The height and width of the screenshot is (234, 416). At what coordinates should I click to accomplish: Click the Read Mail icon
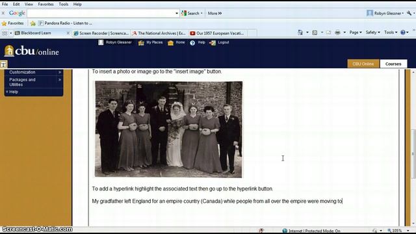[328, 32]
